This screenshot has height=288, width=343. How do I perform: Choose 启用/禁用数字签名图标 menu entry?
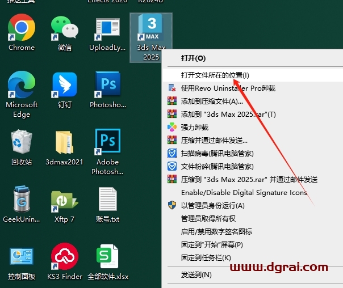click(253, 232)
